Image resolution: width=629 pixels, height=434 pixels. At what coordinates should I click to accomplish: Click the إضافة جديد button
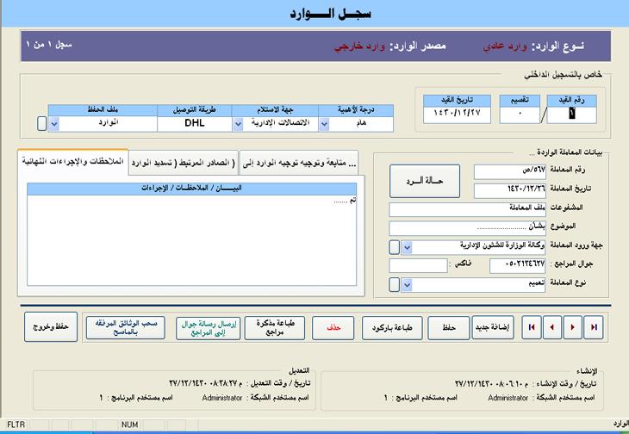(493, 327)
